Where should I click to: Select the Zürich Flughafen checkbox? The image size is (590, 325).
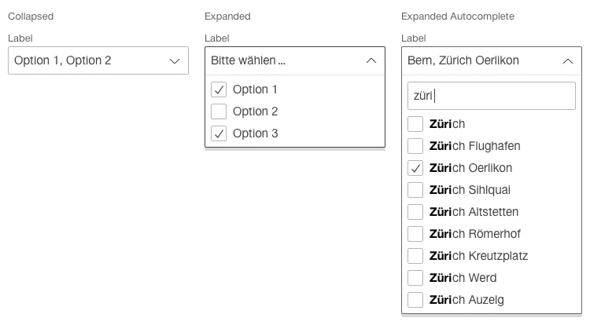pyautogui.click(x=416, y=146)
